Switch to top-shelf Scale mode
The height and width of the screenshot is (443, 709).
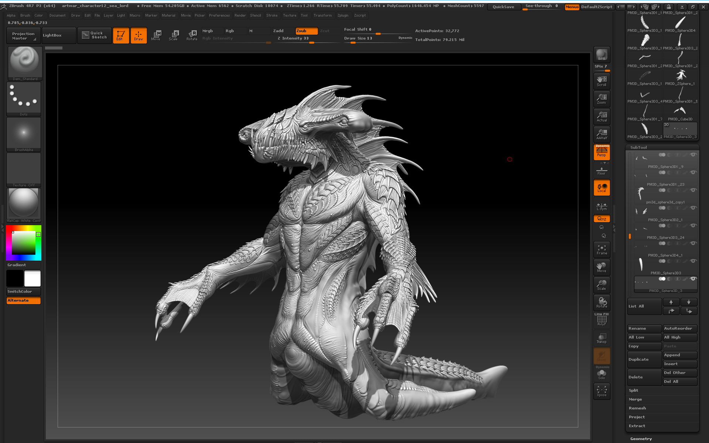(174, 35)
